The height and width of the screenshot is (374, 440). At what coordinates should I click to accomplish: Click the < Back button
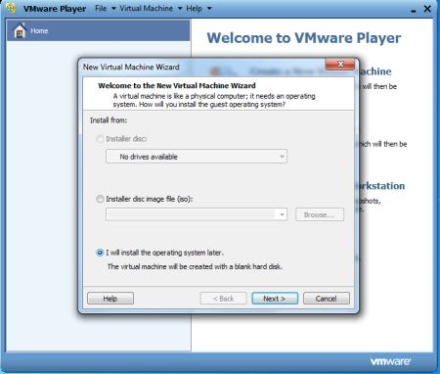pos(223,299)
